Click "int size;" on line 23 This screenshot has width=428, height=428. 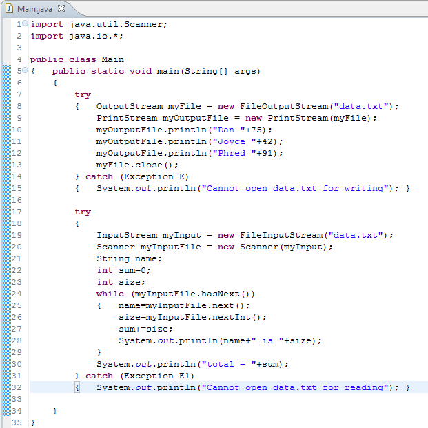coord(121,282)
